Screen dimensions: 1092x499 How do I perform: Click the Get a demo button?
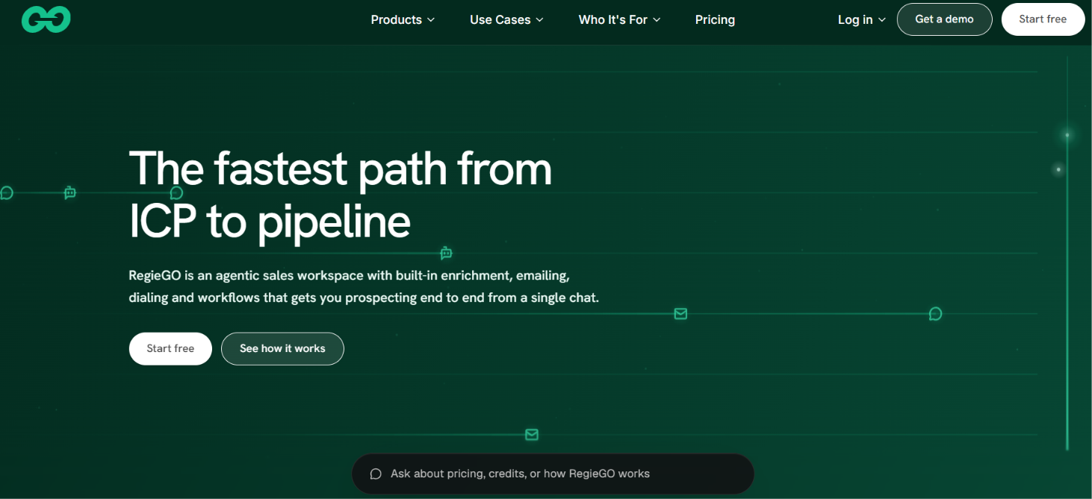944,19
